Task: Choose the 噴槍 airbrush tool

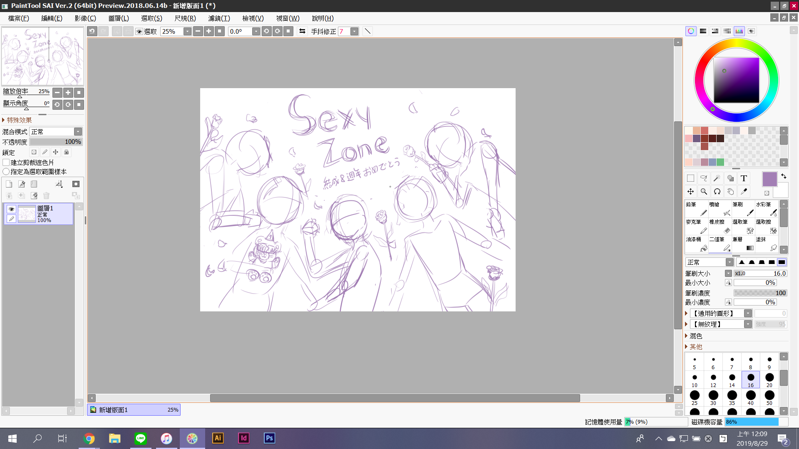Action: 720,209
